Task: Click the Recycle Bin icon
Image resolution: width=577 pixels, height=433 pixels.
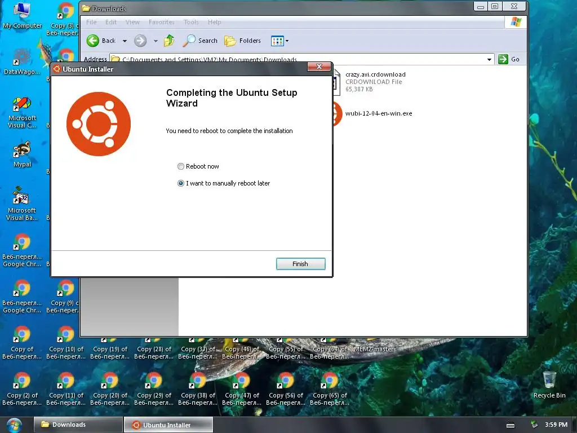Action: (x=549, y=385)
